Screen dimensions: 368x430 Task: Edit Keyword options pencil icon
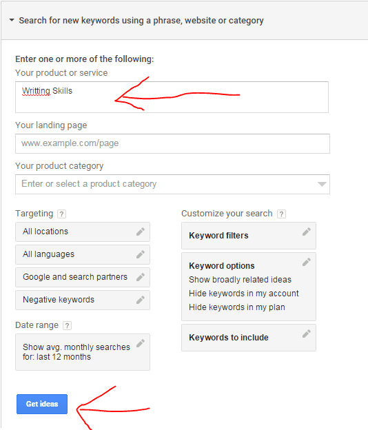tap(307, 262)
